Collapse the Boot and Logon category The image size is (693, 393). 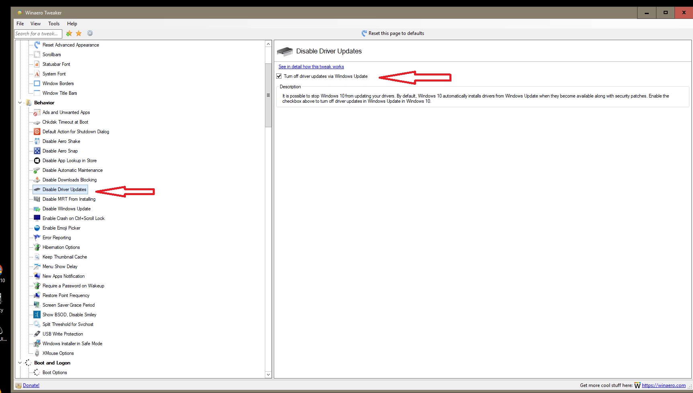point(20,363)
